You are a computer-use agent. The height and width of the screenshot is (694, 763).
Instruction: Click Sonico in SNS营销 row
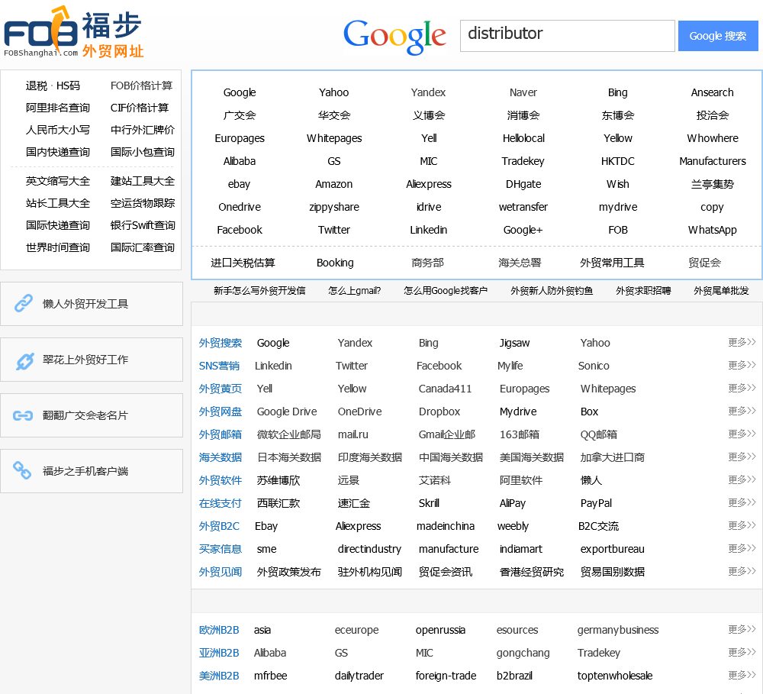click(594, 366)
